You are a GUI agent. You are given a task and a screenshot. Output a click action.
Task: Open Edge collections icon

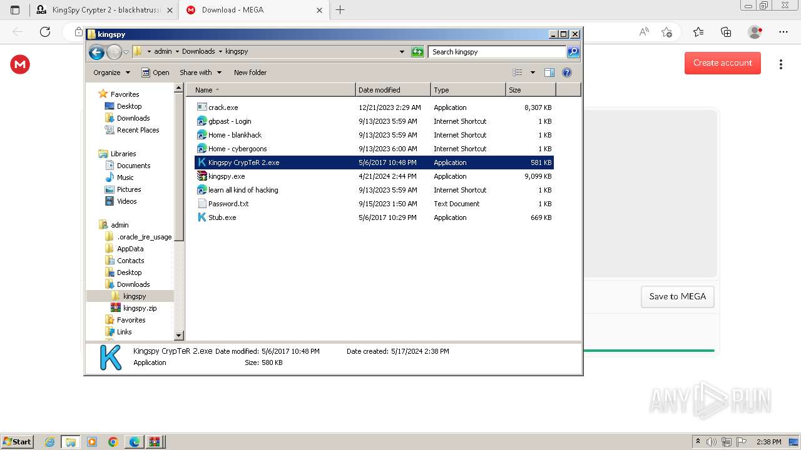[x=726, y=32]
